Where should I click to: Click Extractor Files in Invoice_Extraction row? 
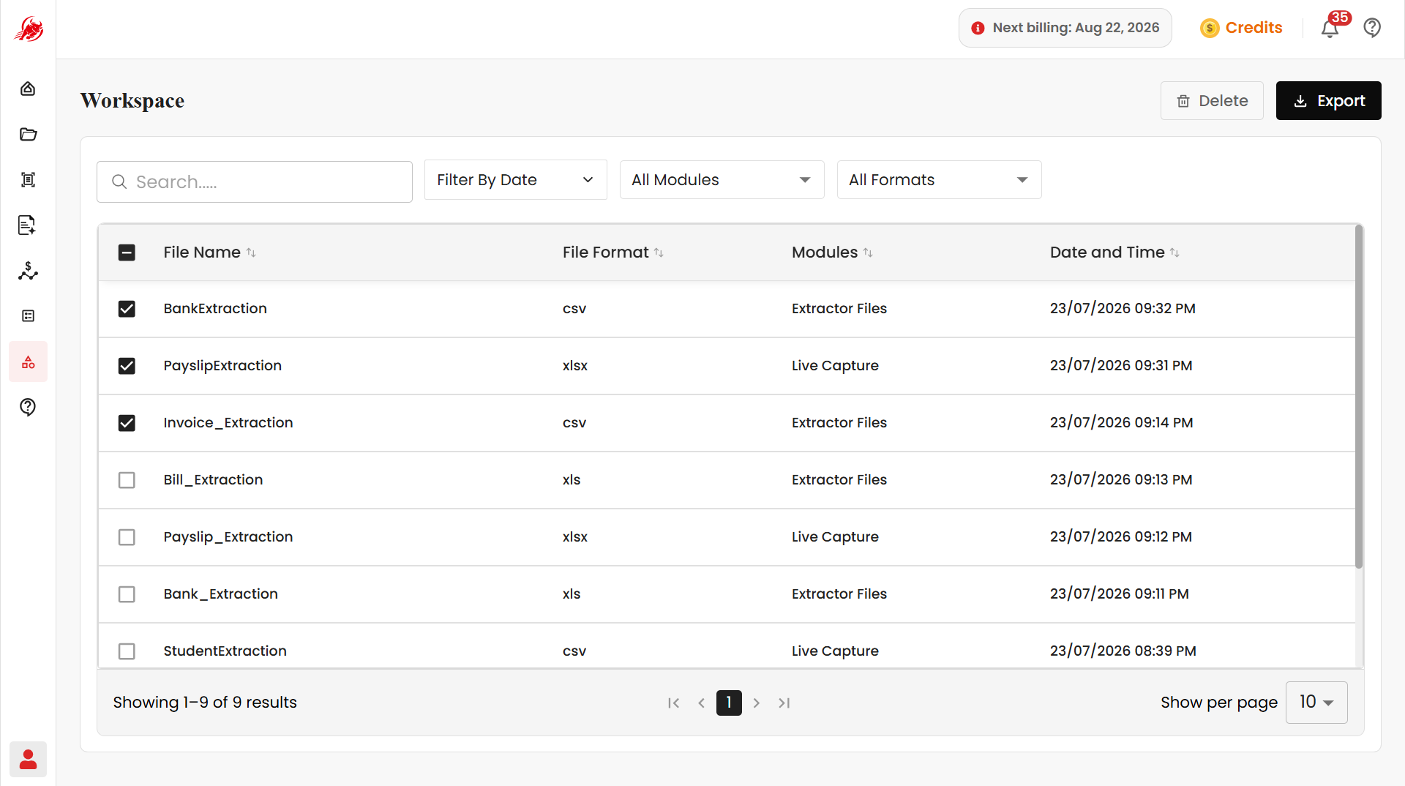coord(839,423)
